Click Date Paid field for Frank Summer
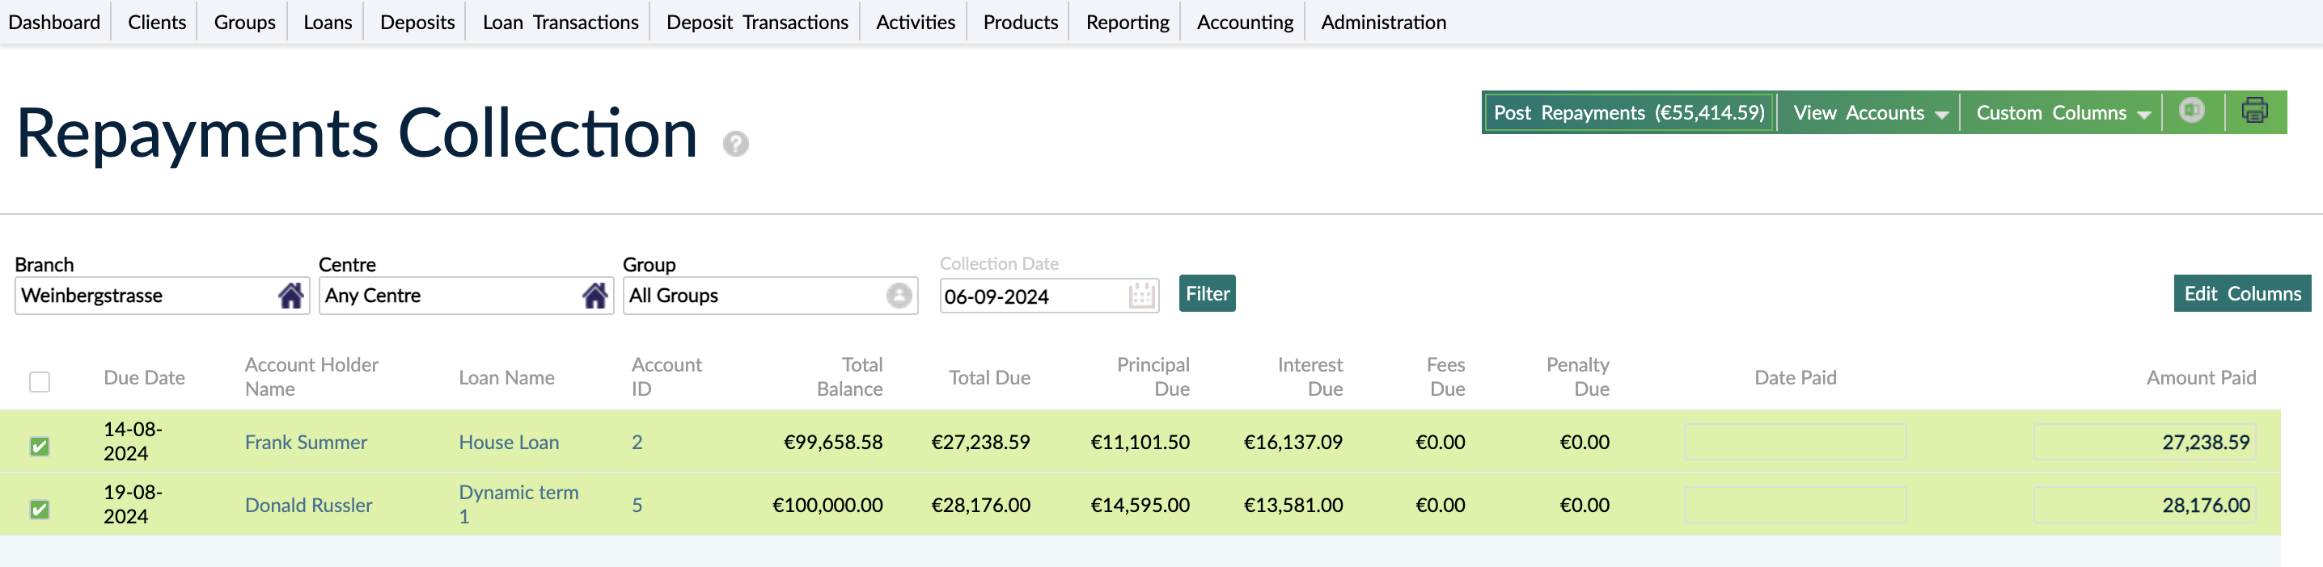The width and height of the screenshot is (2323, 567). (1795, 442)
